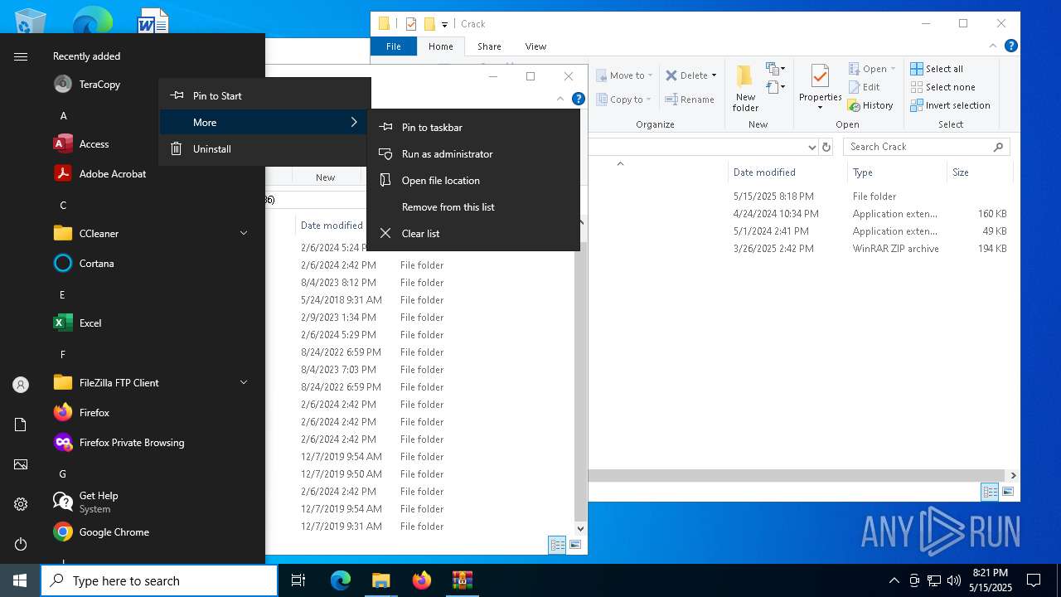Show hidden system tray icons
Viewport: 1061px width, 597px height.
[x=894, y=580]
